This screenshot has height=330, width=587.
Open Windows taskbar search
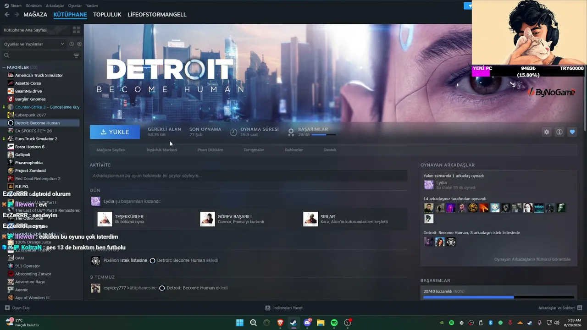click(x=253, y=323)
